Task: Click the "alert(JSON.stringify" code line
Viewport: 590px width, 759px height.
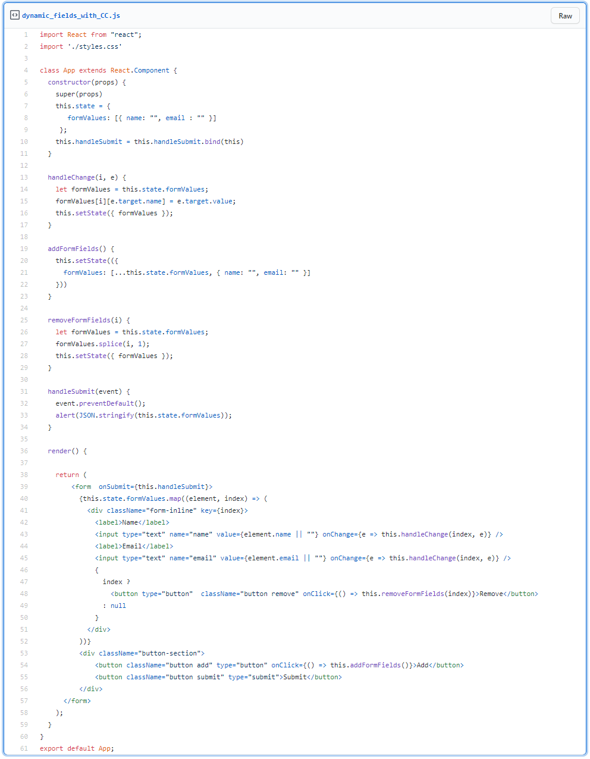Action: pyautogui.click(x=143, y=415)
